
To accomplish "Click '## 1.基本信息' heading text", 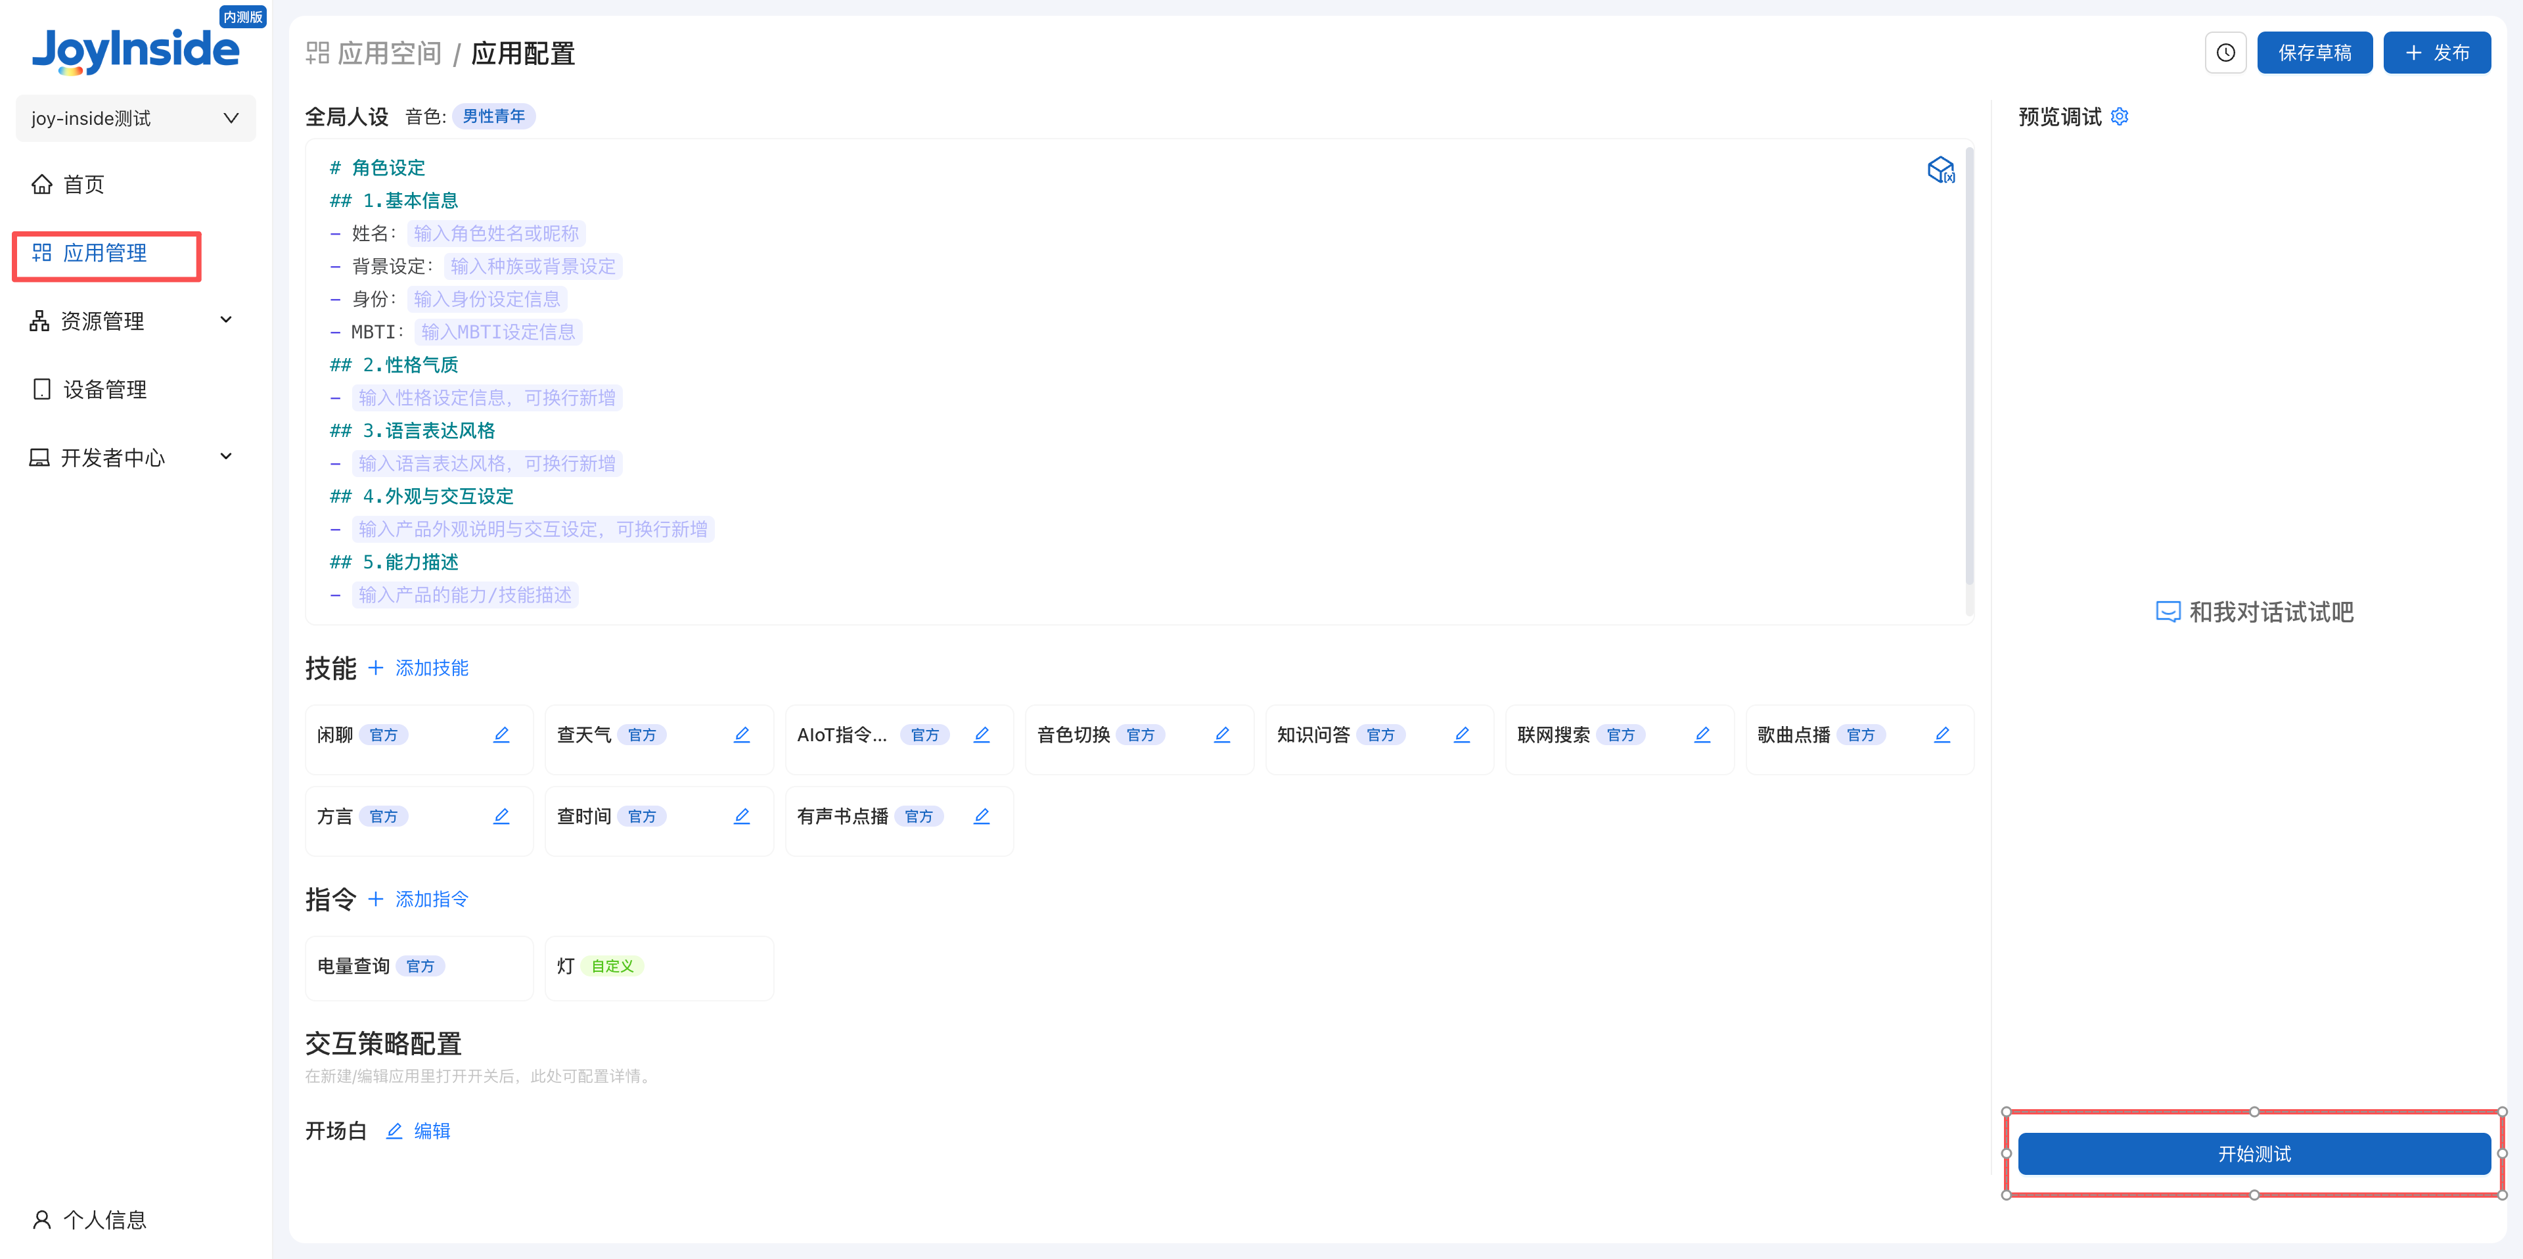I will [x=394, y=201].
